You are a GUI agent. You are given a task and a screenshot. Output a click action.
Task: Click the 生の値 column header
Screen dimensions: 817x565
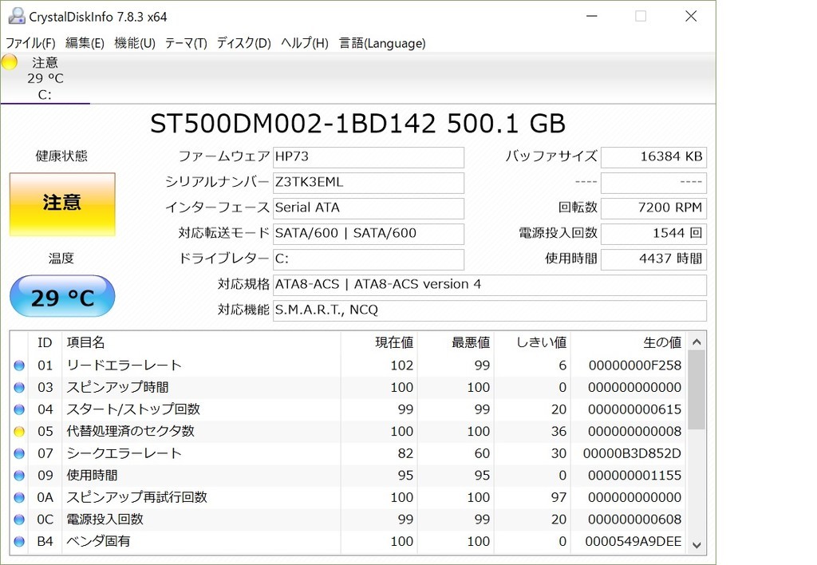tap(629, 342)
